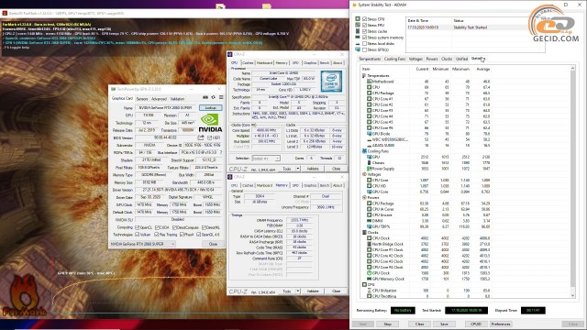Screen dimensions: 587x330
Task: Open Tools dropdown arrow in upper CPU-Z
Action: (298, 169)
